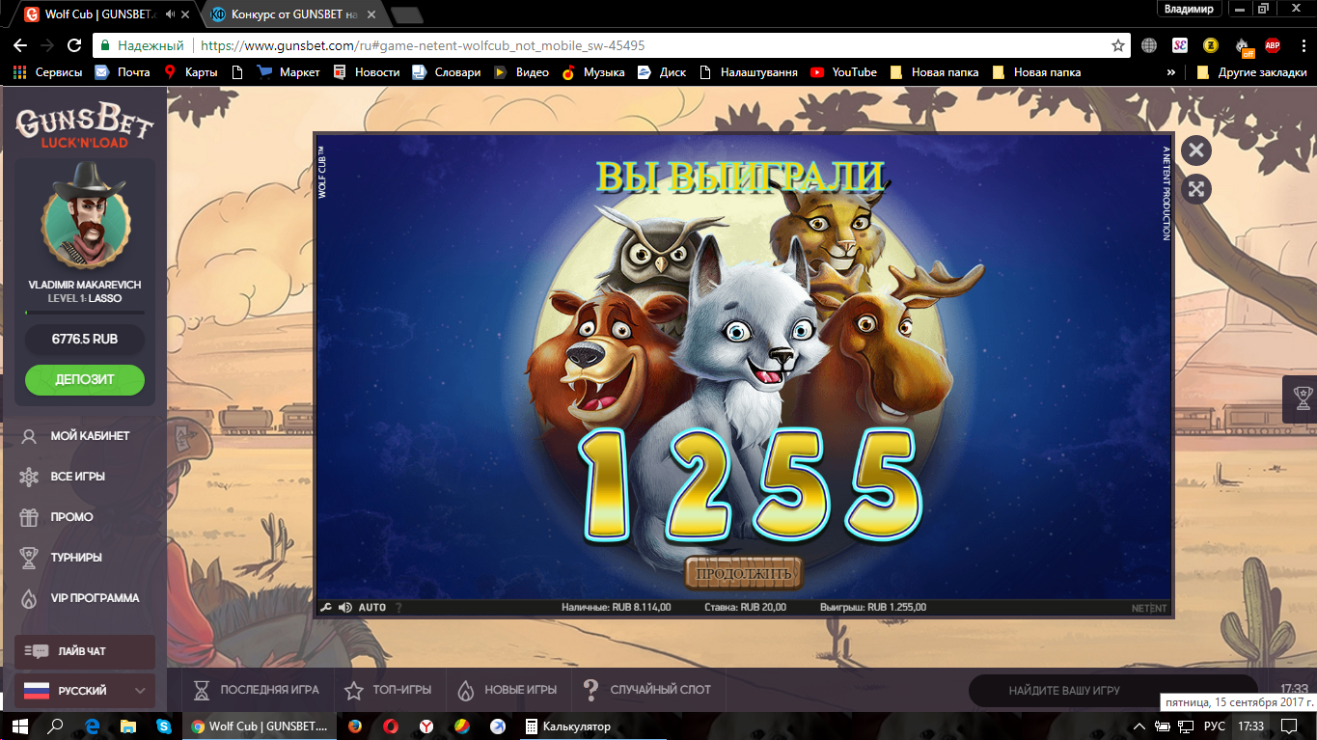This screenshot has width=1317, height=740.
Task: Open the ABP Adblock Plus extension
Action: pyautogui.click(x=1273, y=45)
